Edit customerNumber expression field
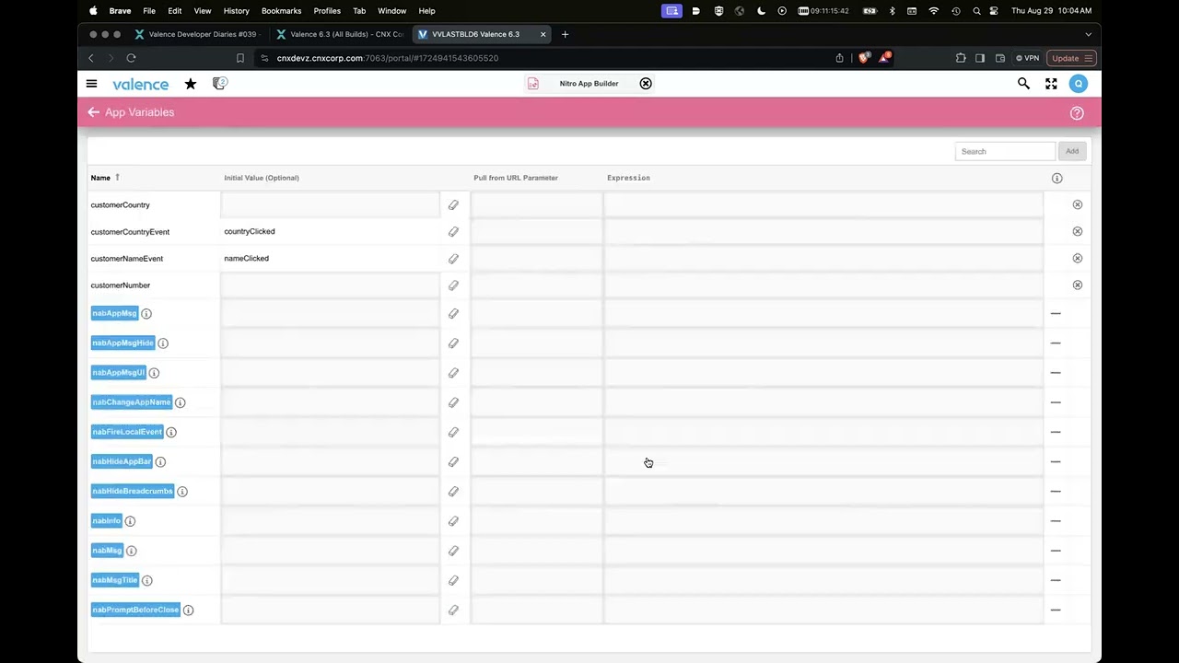This screenshot has height=663, width=1179. tap(823, 285)
